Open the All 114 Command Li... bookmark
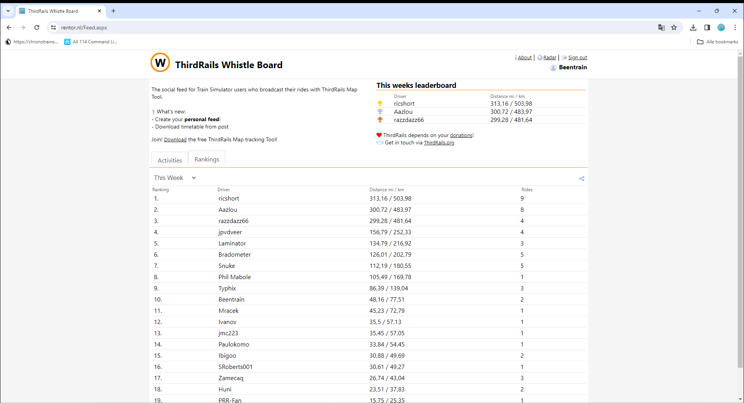The width and height of the screenshot is (744, 403). [x=91, y=42]
